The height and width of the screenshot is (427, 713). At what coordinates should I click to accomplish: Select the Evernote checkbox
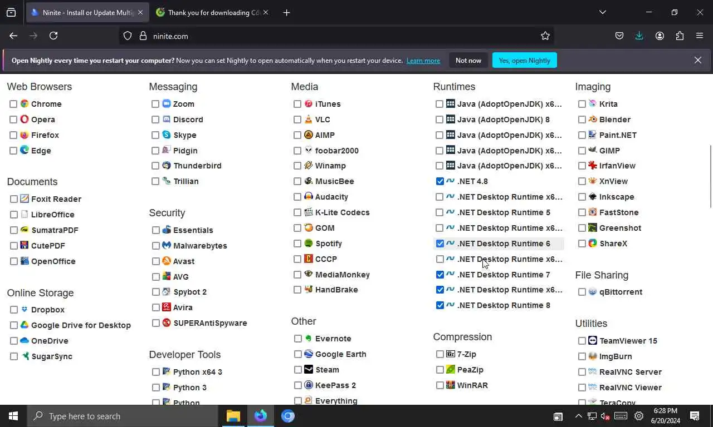point(298,339)
